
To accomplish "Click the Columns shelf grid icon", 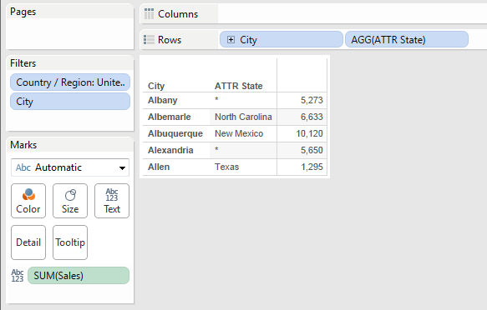I will tap(149, 14).
